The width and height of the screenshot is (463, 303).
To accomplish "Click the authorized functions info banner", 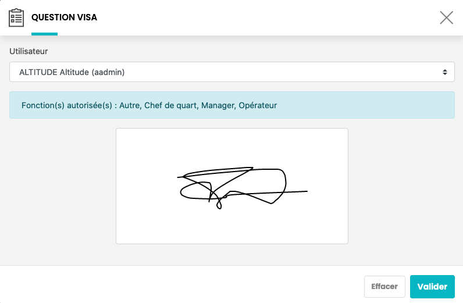I will tap(361, 105).
